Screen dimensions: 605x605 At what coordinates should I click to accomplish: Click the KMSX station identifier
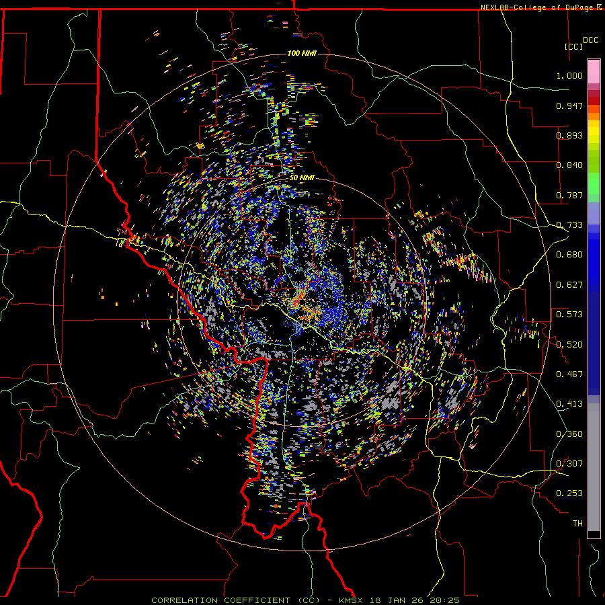[x=352, y=600]
